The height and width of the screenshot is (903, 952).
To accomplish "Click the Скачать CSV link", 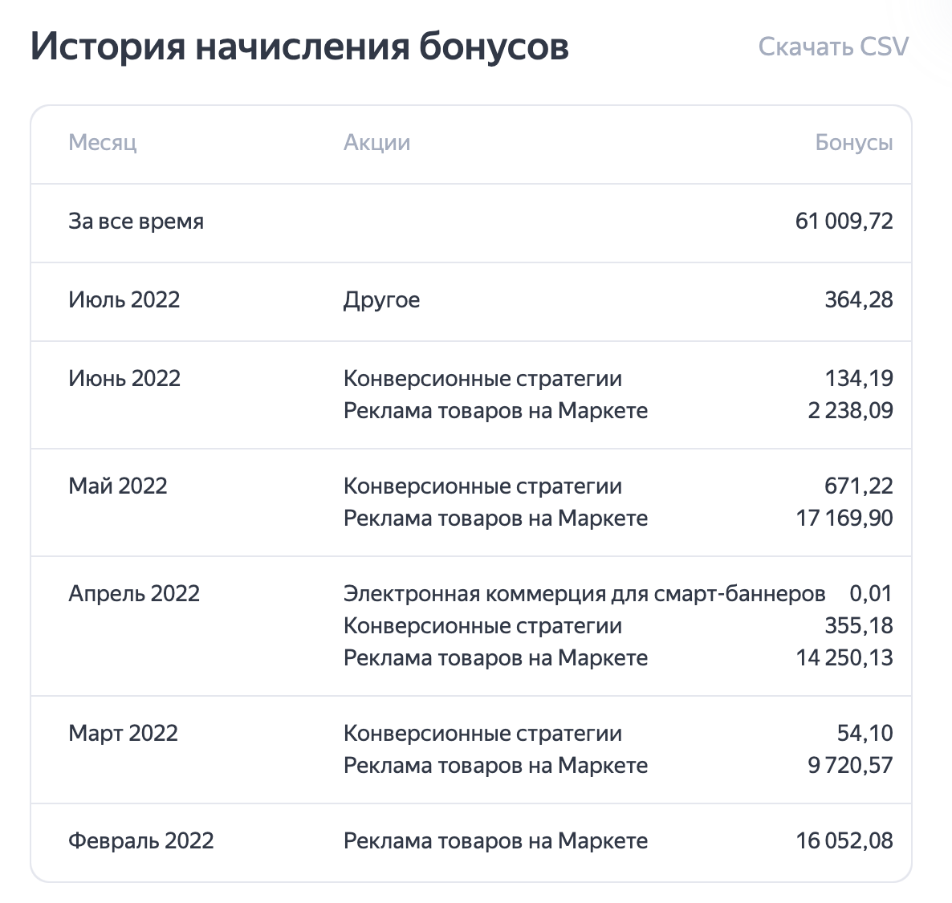I will click(832, 47).
